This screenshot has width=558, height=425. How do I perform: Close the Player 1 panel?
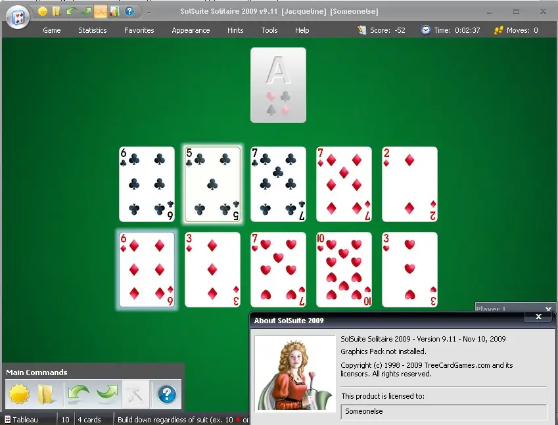(x=548, y=309)
